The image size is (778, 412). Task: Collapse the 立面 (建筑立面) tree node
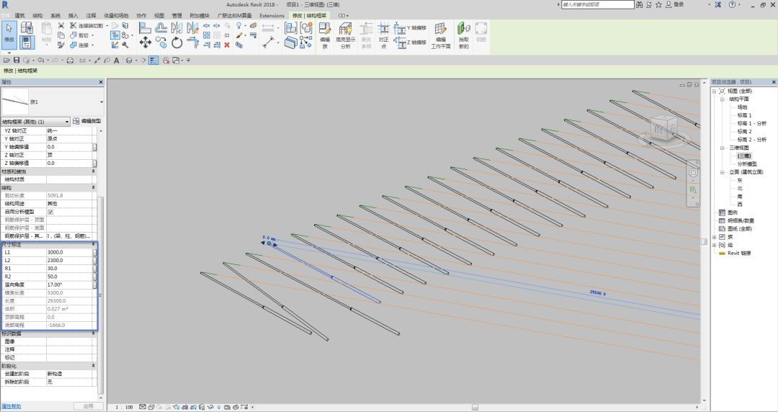[723, 172]
